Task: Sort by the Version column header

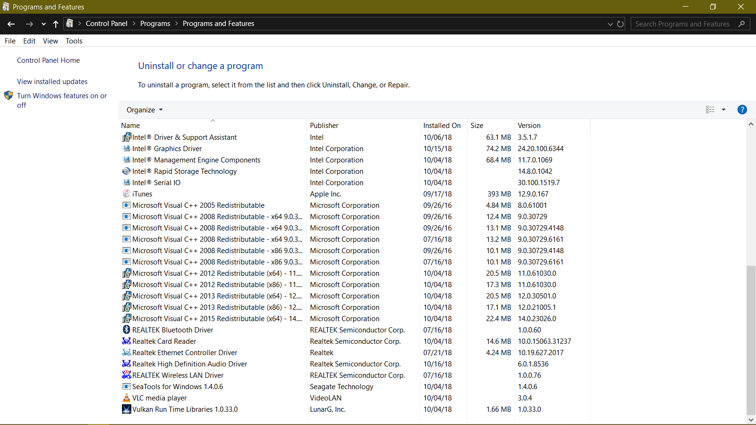Action: click(553, 126)
